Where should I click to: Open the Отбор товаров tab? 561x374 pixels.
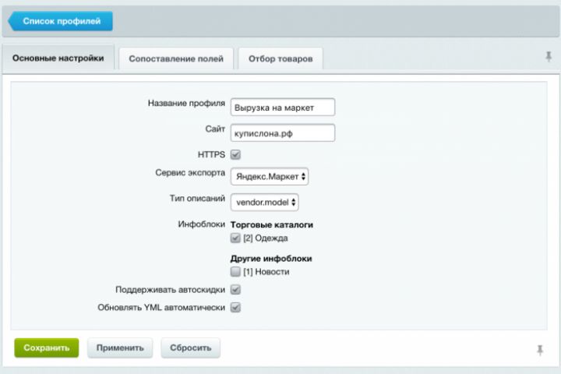[x=280, y=58]
